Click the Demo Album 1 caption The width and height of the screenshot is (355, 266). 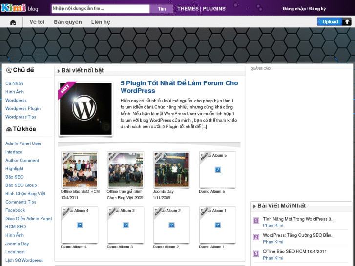click(x=211, y=247)
